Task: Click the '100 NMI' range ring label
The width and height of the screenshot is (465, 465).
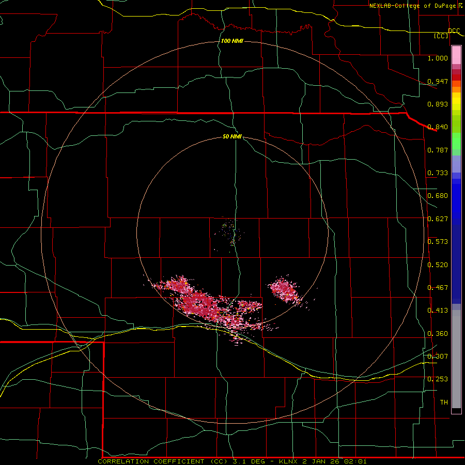Action: pyautogui.click(x=232, y=41)
